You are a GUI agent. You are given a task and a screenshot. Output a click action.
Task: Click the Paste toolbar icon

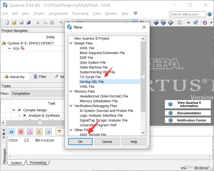point(52,22)
